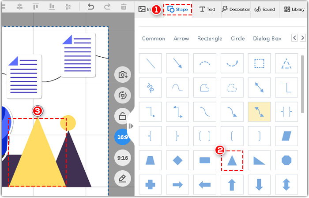Pick the right triangle shape
Viewport: 309px width, 198px height.
260,160
